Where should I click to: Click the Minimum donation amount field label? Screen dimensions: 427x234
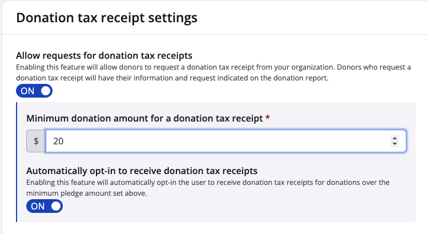click(x=144, y=118)
